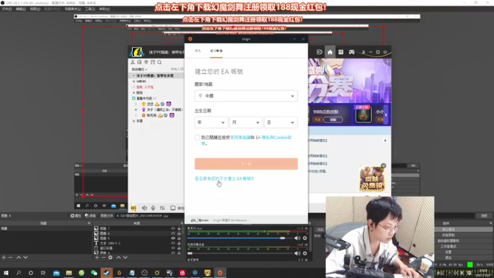Move the scene down in the scenes panel
The image size is (494, 278).
click(x=25, y=258)
